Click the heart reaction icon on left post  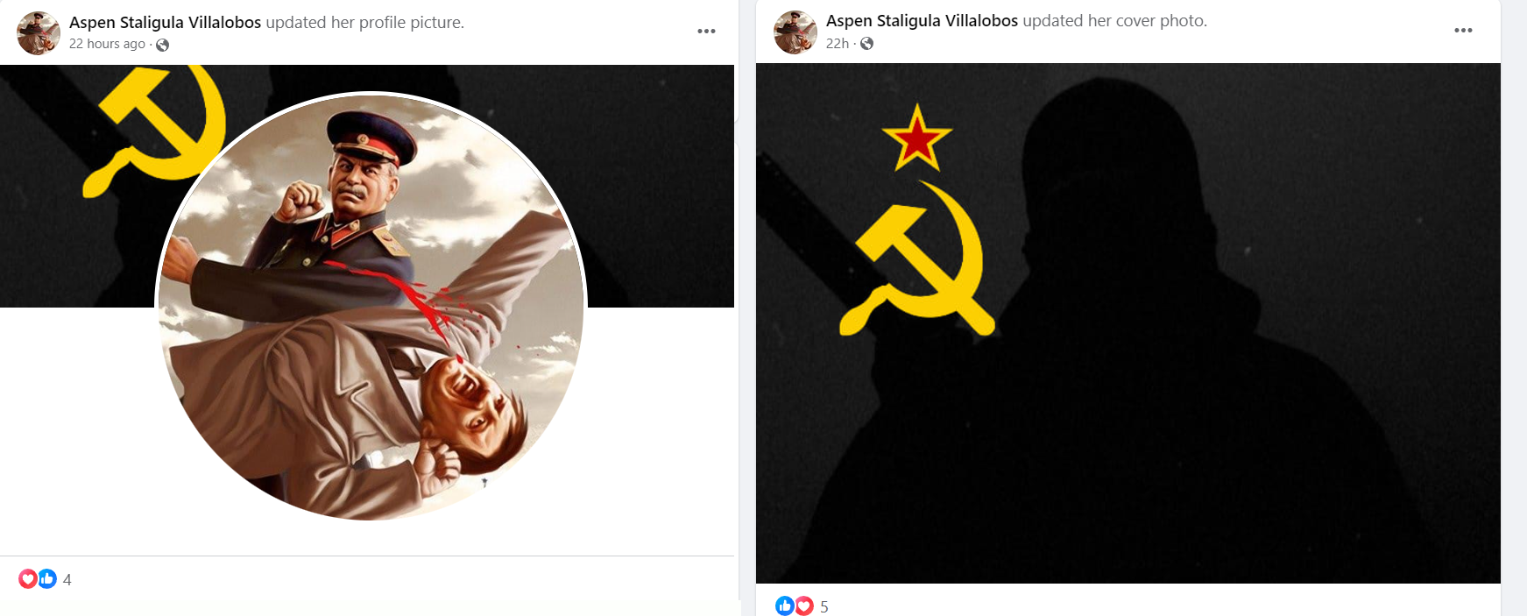click(x=28, y=578)
